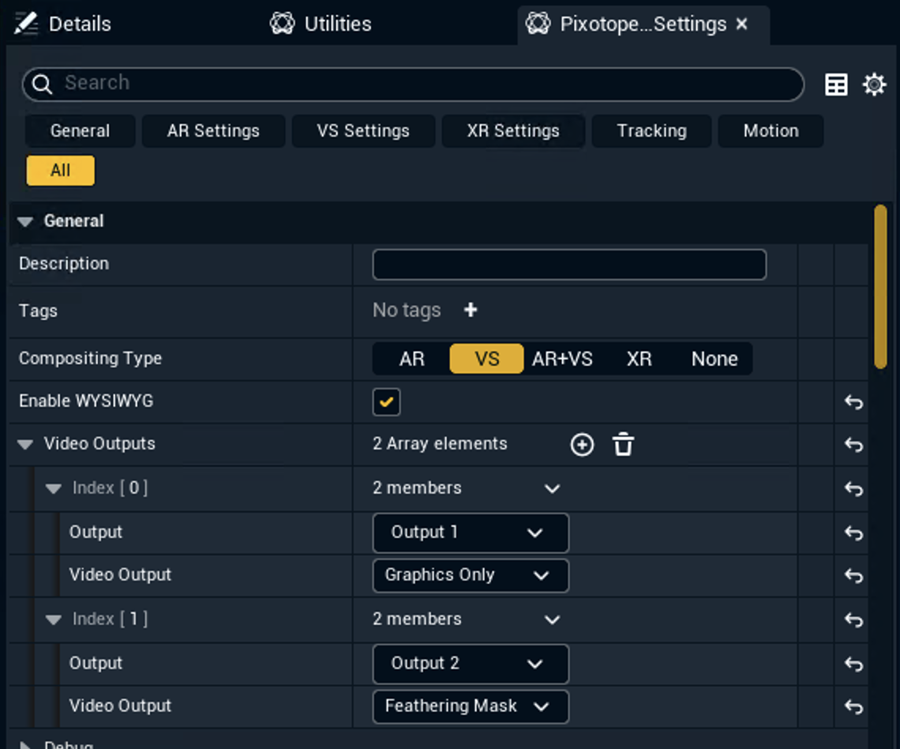This screenshot has width=900, height=749.
Task: Click the Details tab pencil icon
Action: (26, 24)
